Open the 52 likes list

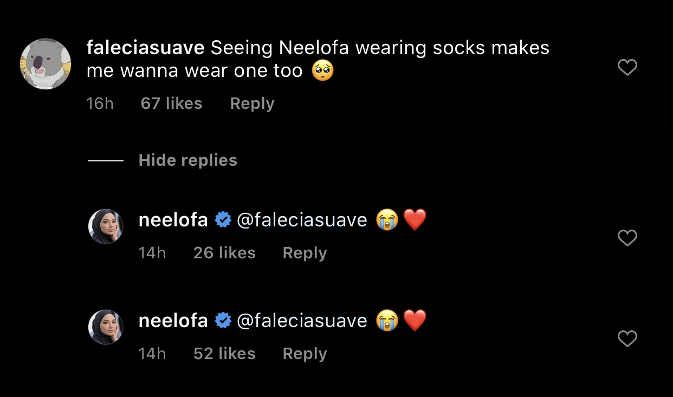[224, 354]
